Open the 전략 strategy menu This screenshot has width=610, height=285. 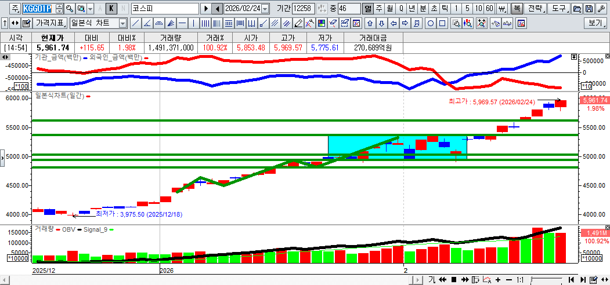536,9
